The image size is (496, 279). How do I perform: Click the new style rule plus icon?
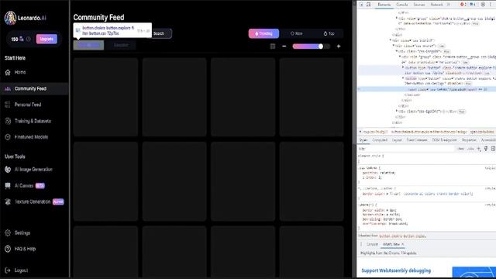tap(479, 149)
